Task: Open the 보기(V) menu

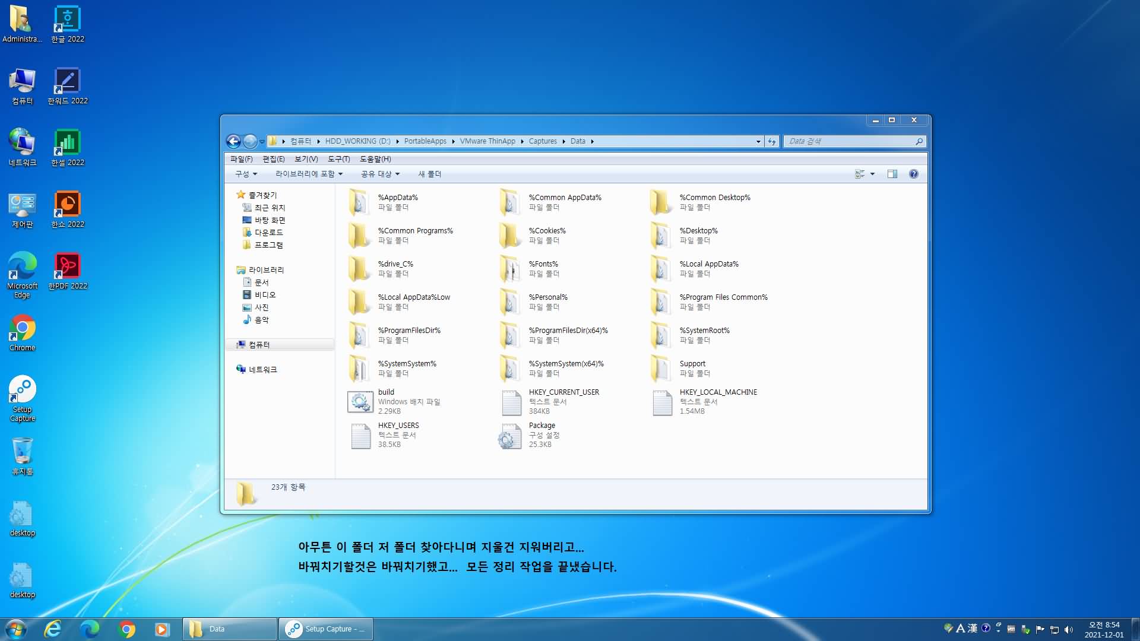Action: (306, 159)
